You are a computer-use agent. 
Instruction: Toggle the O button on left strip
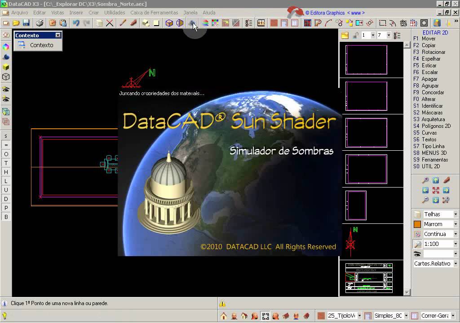(x=6, y=154)
